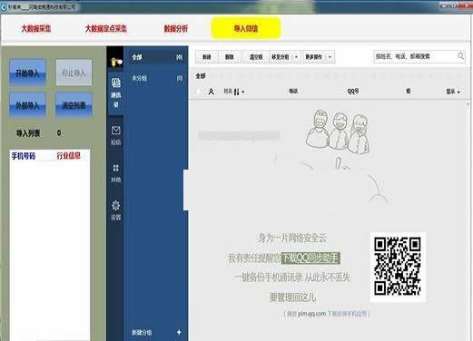Click the 清空列表 button

[x=74, y=105]
